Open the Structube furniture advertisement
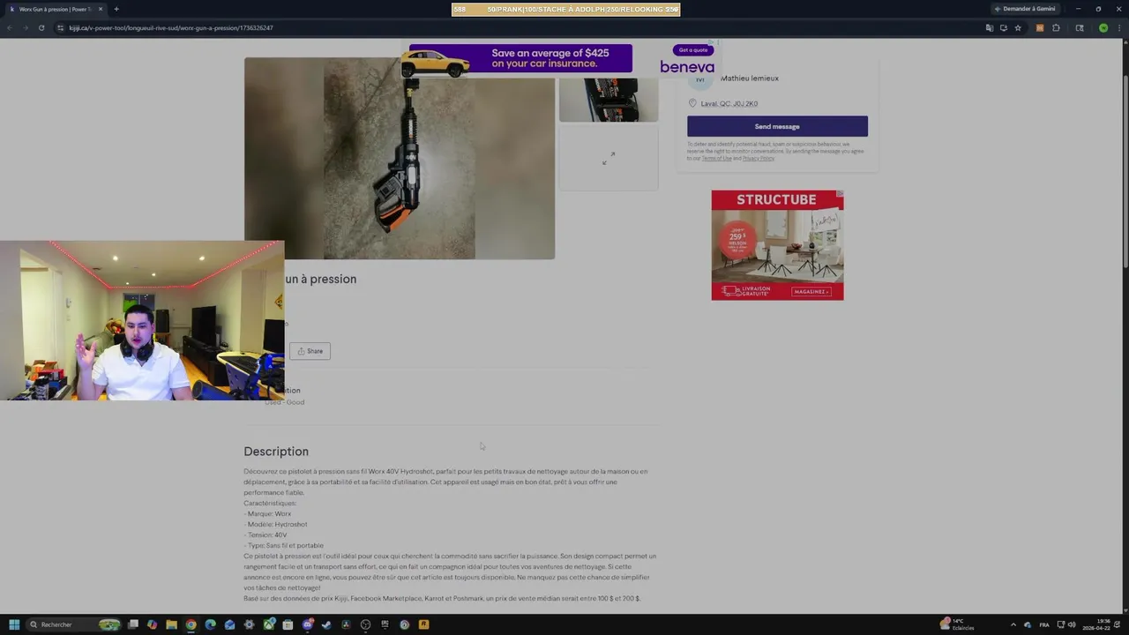The width and height of the screenshot is (1129, 635). click(x=777, y=245)
